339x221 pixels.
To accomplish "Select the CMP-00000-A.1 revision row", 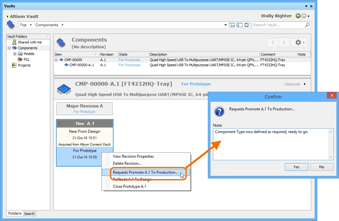I will 182,65.
